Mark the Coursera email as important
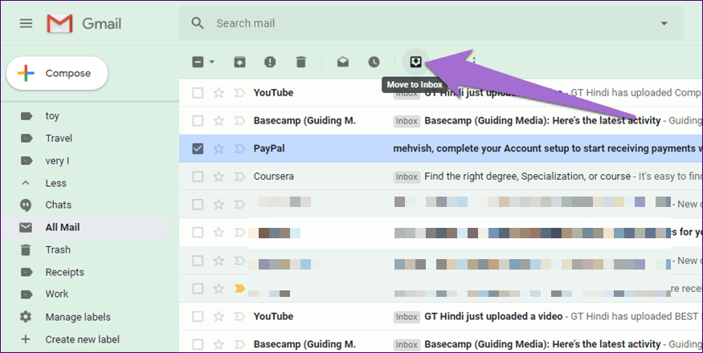Screen dimensions: 703x353 (239, 176)
